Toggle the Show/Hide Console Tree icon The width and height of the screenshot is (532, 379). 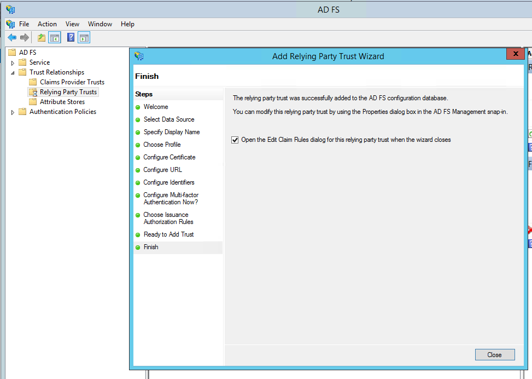click(55, 38)
